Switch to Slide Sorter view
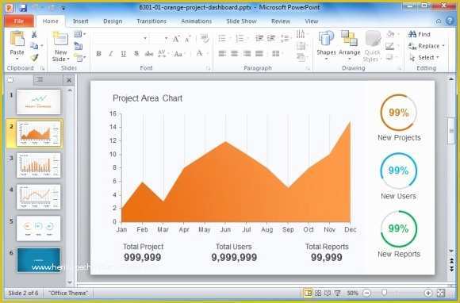The height and width of the screenshot is (303, 460). (318, 293)
